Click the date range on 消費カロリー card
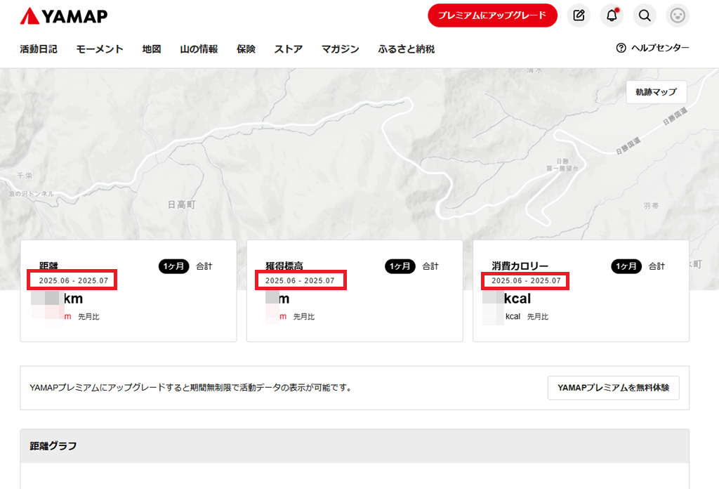 coord(526,281)
